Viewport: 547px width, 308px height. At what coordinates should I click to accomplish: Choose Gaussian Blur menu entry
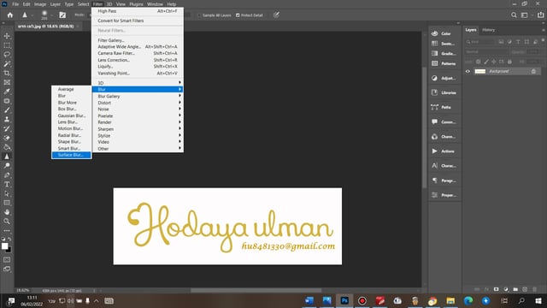point(72,115)
